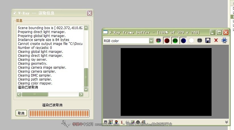
Task: Select log line "Cannot create output image file"
Action: 50,44
